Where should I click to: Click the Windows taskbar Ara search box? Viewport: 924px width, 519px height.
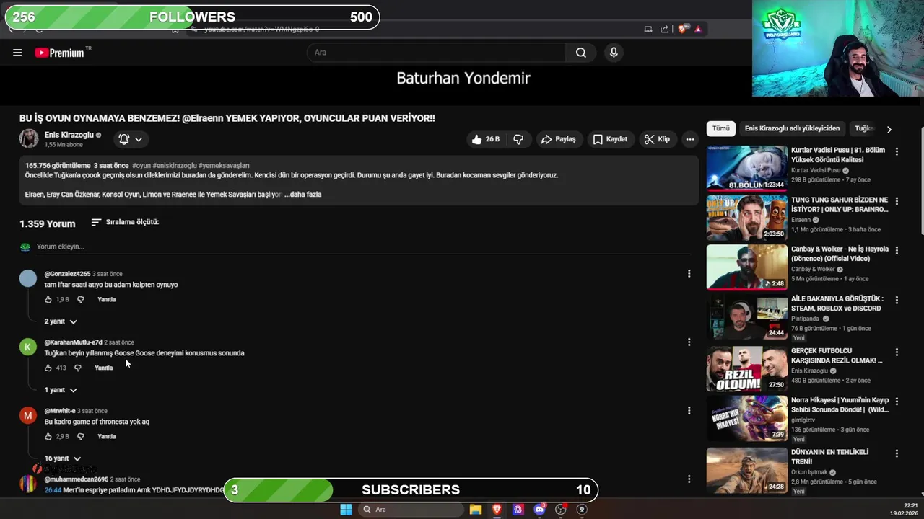(411, 510)
